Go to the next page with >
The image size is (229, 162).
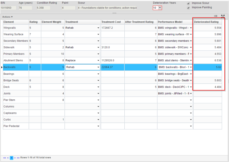15,158
